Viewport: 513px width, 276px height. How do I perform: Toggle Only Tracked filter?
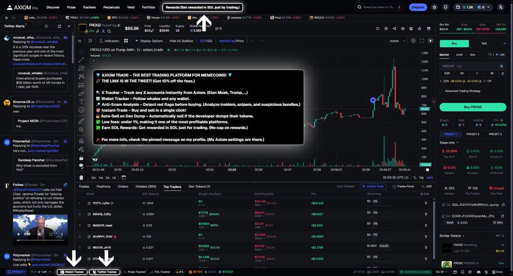coord(345,186)
